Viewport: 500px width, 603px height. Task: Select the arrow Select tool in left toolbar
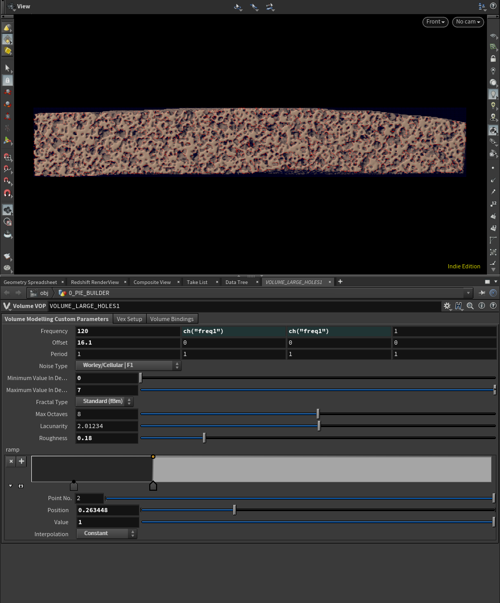click(7, 68)
